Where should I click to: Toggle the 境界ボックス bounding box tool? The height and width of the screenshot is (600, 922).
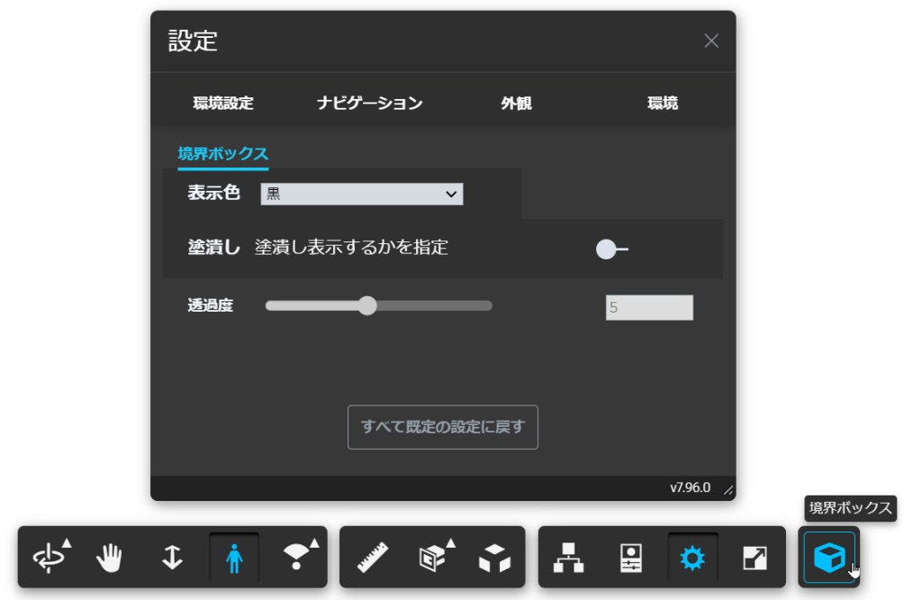(x=829, y=558)
